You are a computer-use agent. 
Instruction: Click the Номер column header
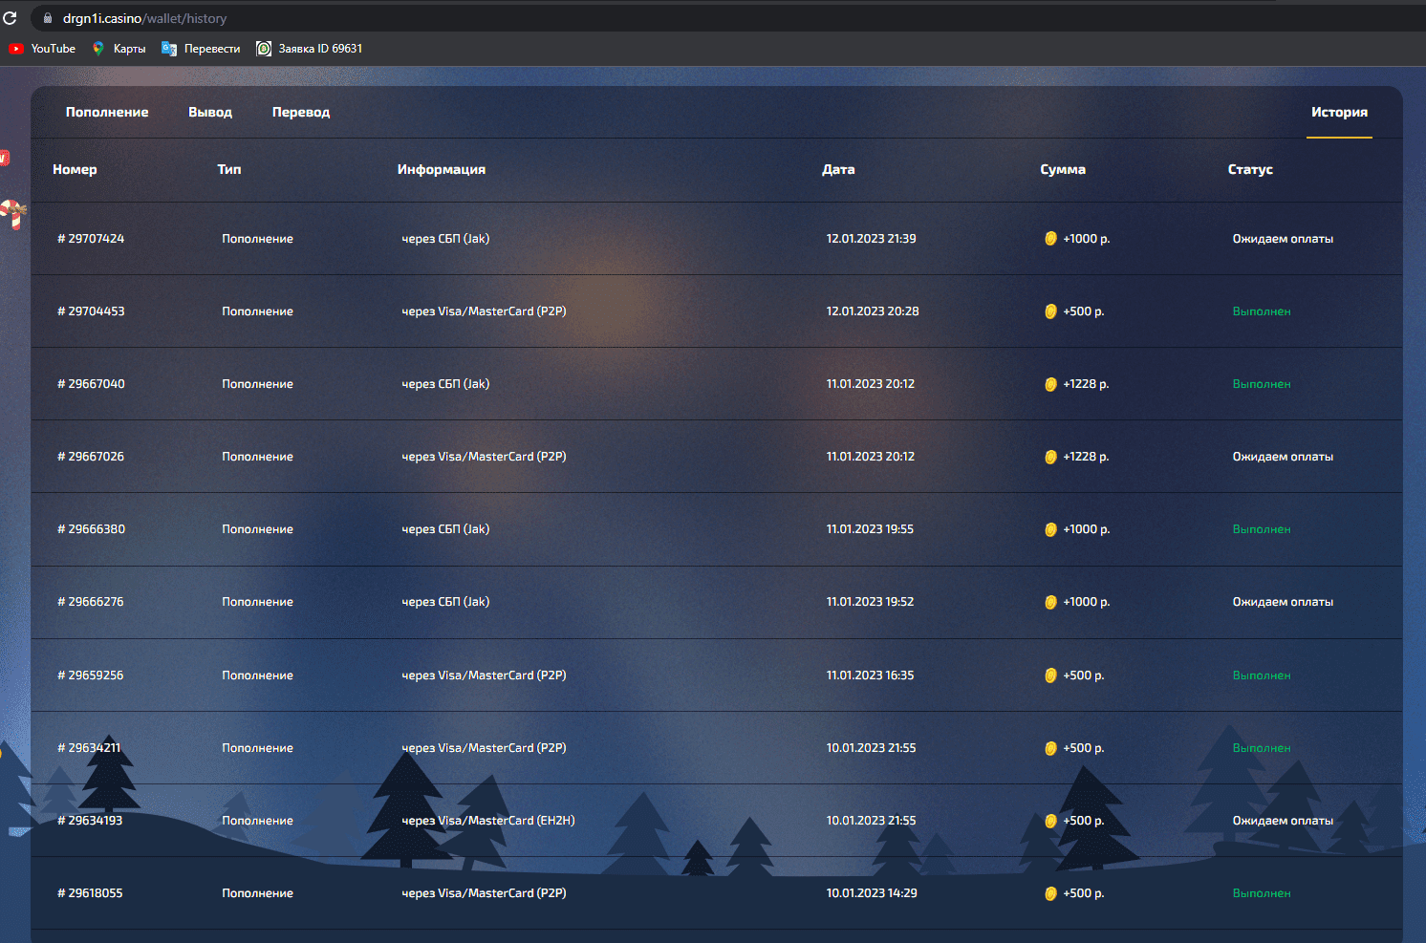click(x=75, y=169)
